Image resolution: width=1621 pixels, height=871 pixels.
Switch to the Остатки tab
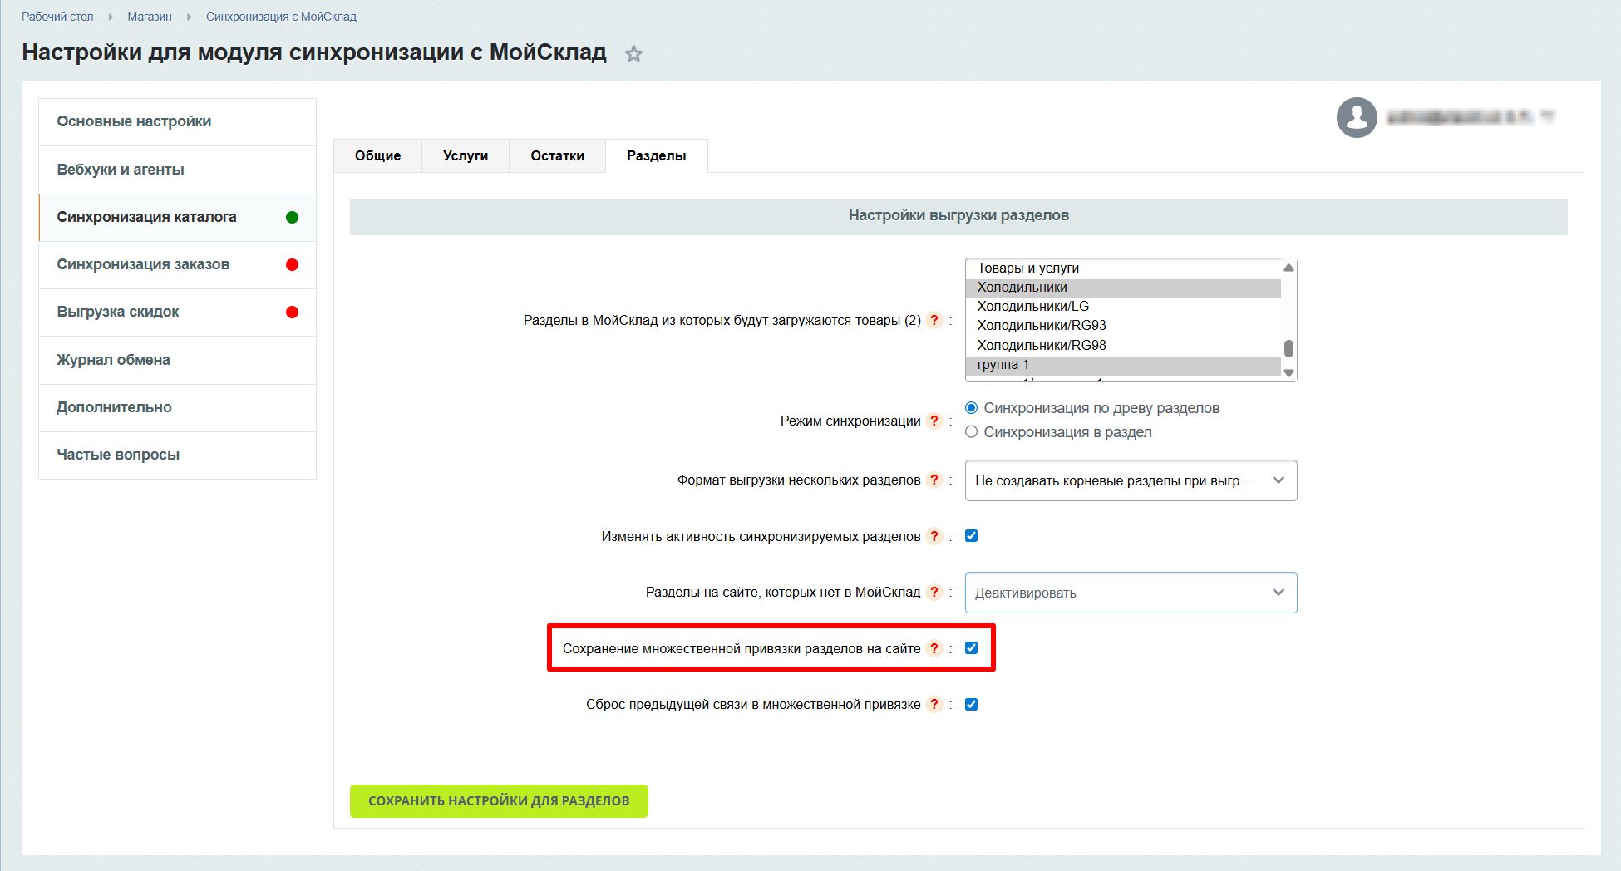pos(557,155)
